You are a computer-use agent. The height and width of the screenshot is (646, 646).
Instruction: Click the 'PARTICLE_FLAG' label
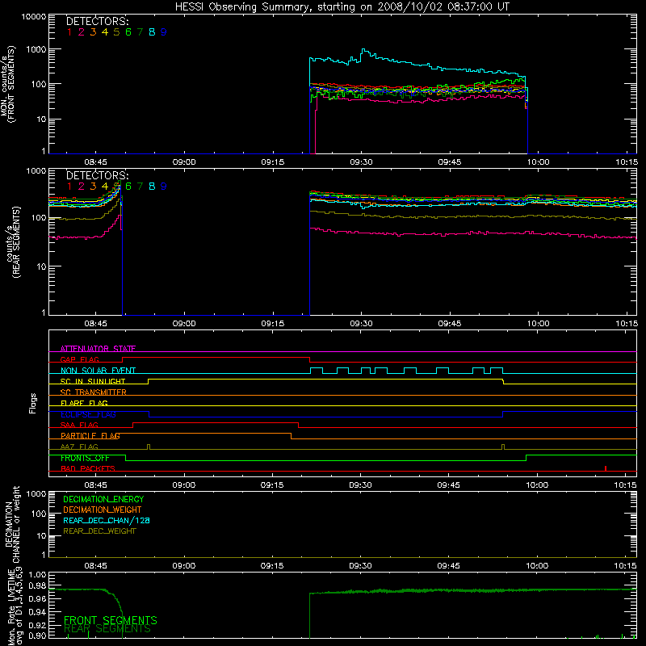coord(90,435)
